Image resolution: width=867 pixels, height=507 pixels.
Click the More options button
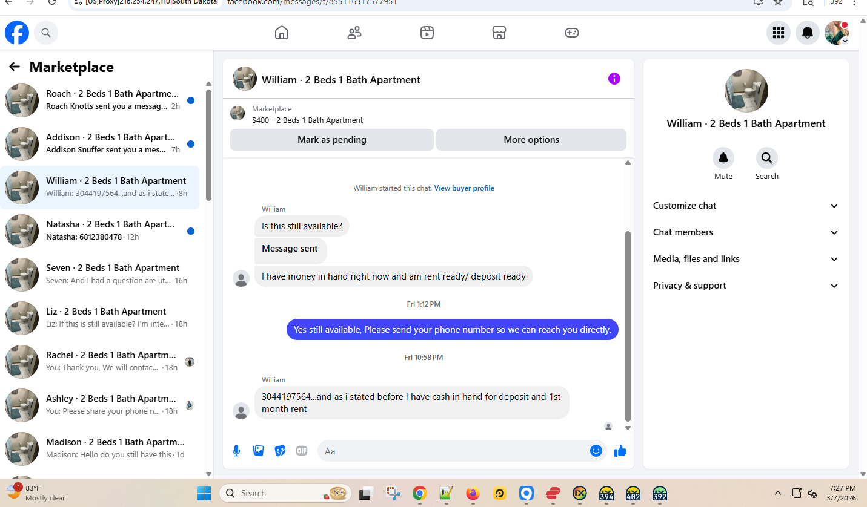tap(531, 140)
